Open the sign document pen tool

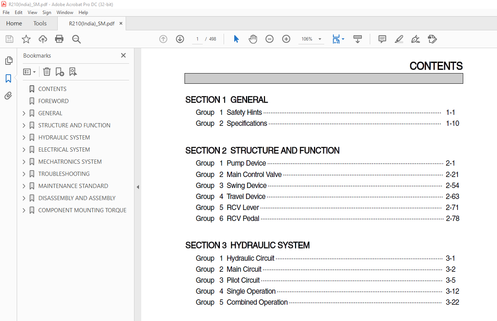[415, 39]
